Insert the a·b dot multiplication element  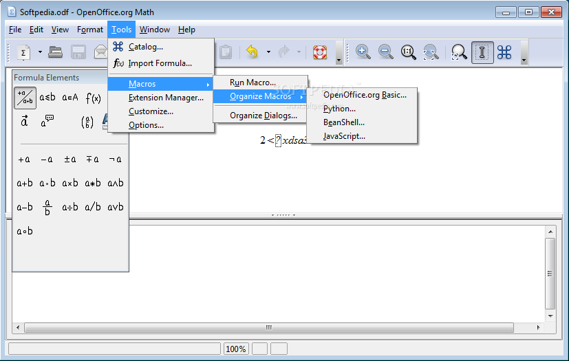coord(47,183)
